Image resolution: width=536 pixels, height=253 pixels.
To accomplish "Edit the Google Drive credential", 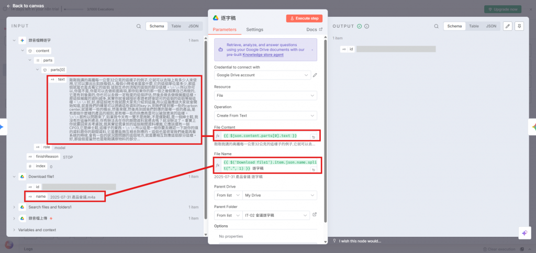I will click(315, 75).
